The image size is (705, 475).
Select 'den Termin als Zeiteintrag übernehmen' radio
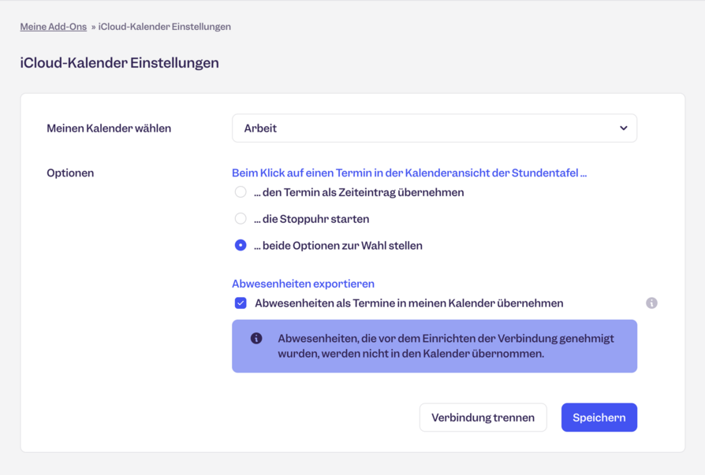tap(241, 192)
